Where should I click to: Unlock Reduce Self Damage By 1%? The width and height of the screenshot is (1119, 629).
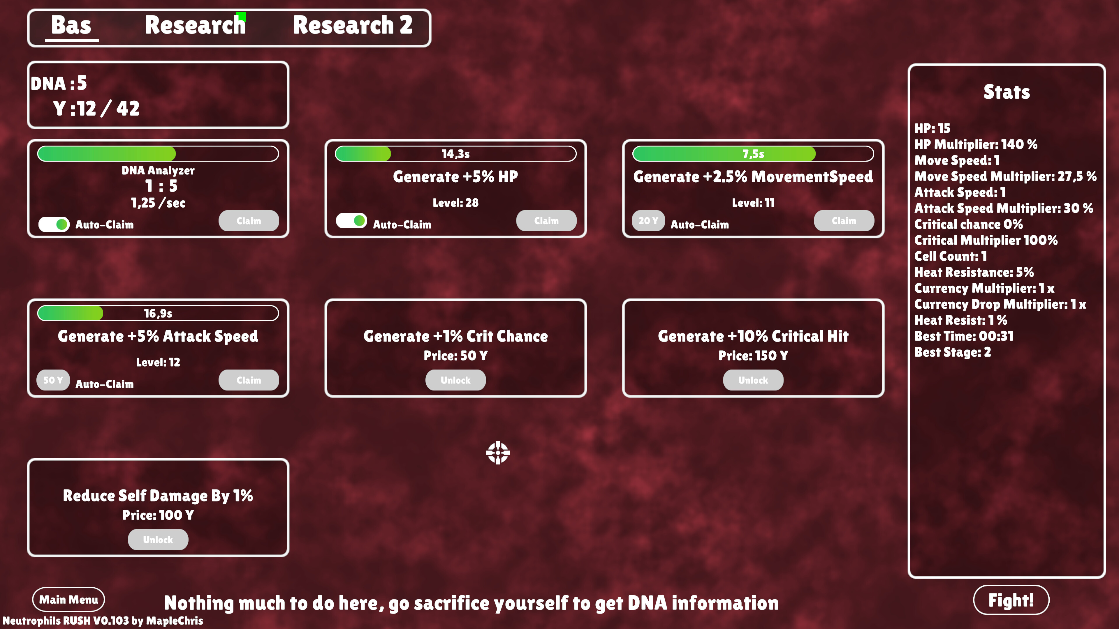(158, 539)
